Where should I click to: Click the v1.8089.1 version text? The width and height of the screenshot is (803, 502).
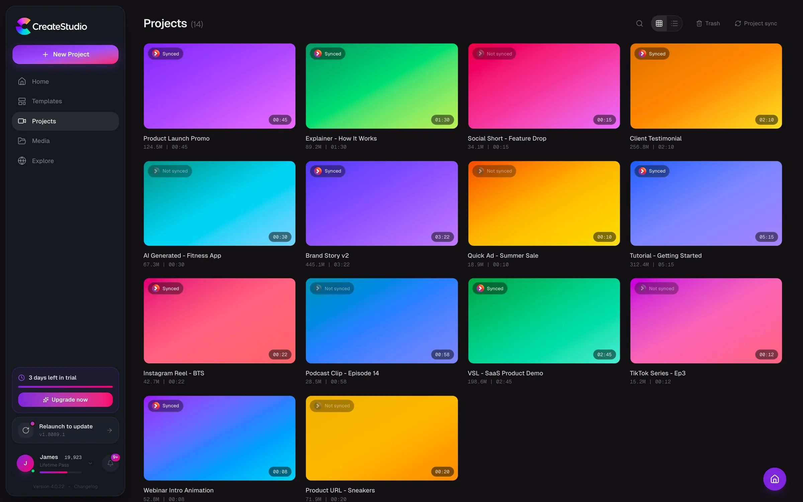click(x=52, y=434)
